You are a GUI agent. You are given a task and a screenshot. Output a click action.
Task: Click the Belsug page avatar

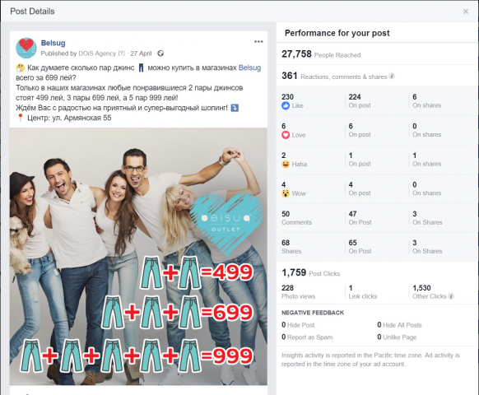click(26, 48)
